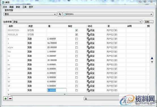Viewport: 157px width, 107px height.
Task: Open the 显示 menu
Action: coord(31,7)
